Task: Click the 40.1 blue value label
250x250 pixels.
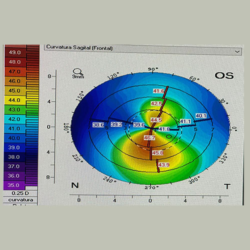Action: coord(201,115)
